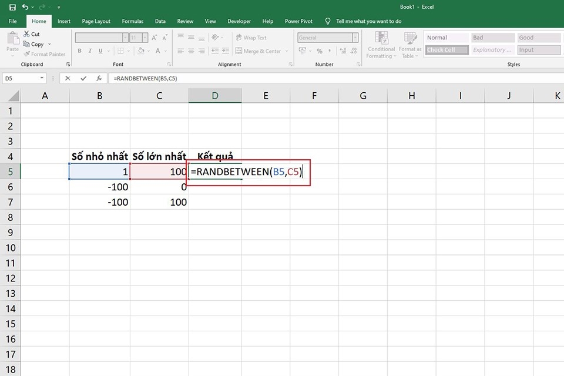This screenshot has height=376, width=564.
Task: Click the Copy button
Action: click(x=33, y=44)
